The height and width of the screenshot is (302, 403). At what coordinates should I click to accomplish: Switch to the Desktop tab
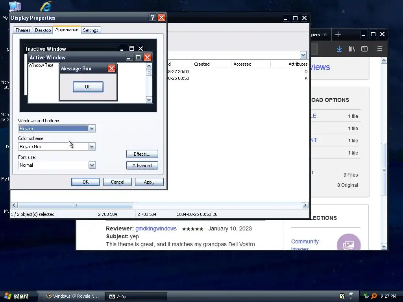[x=43, y=30]
